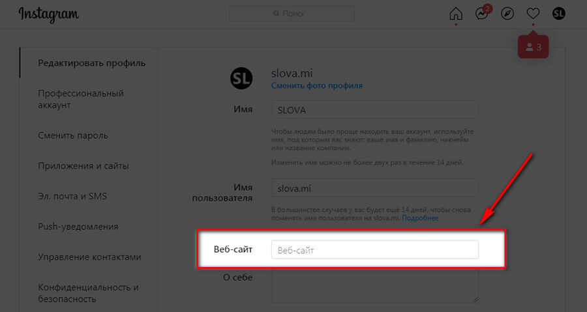Open Push-уведомления settings
Viewport: 587px width, 312px height.
78,227
